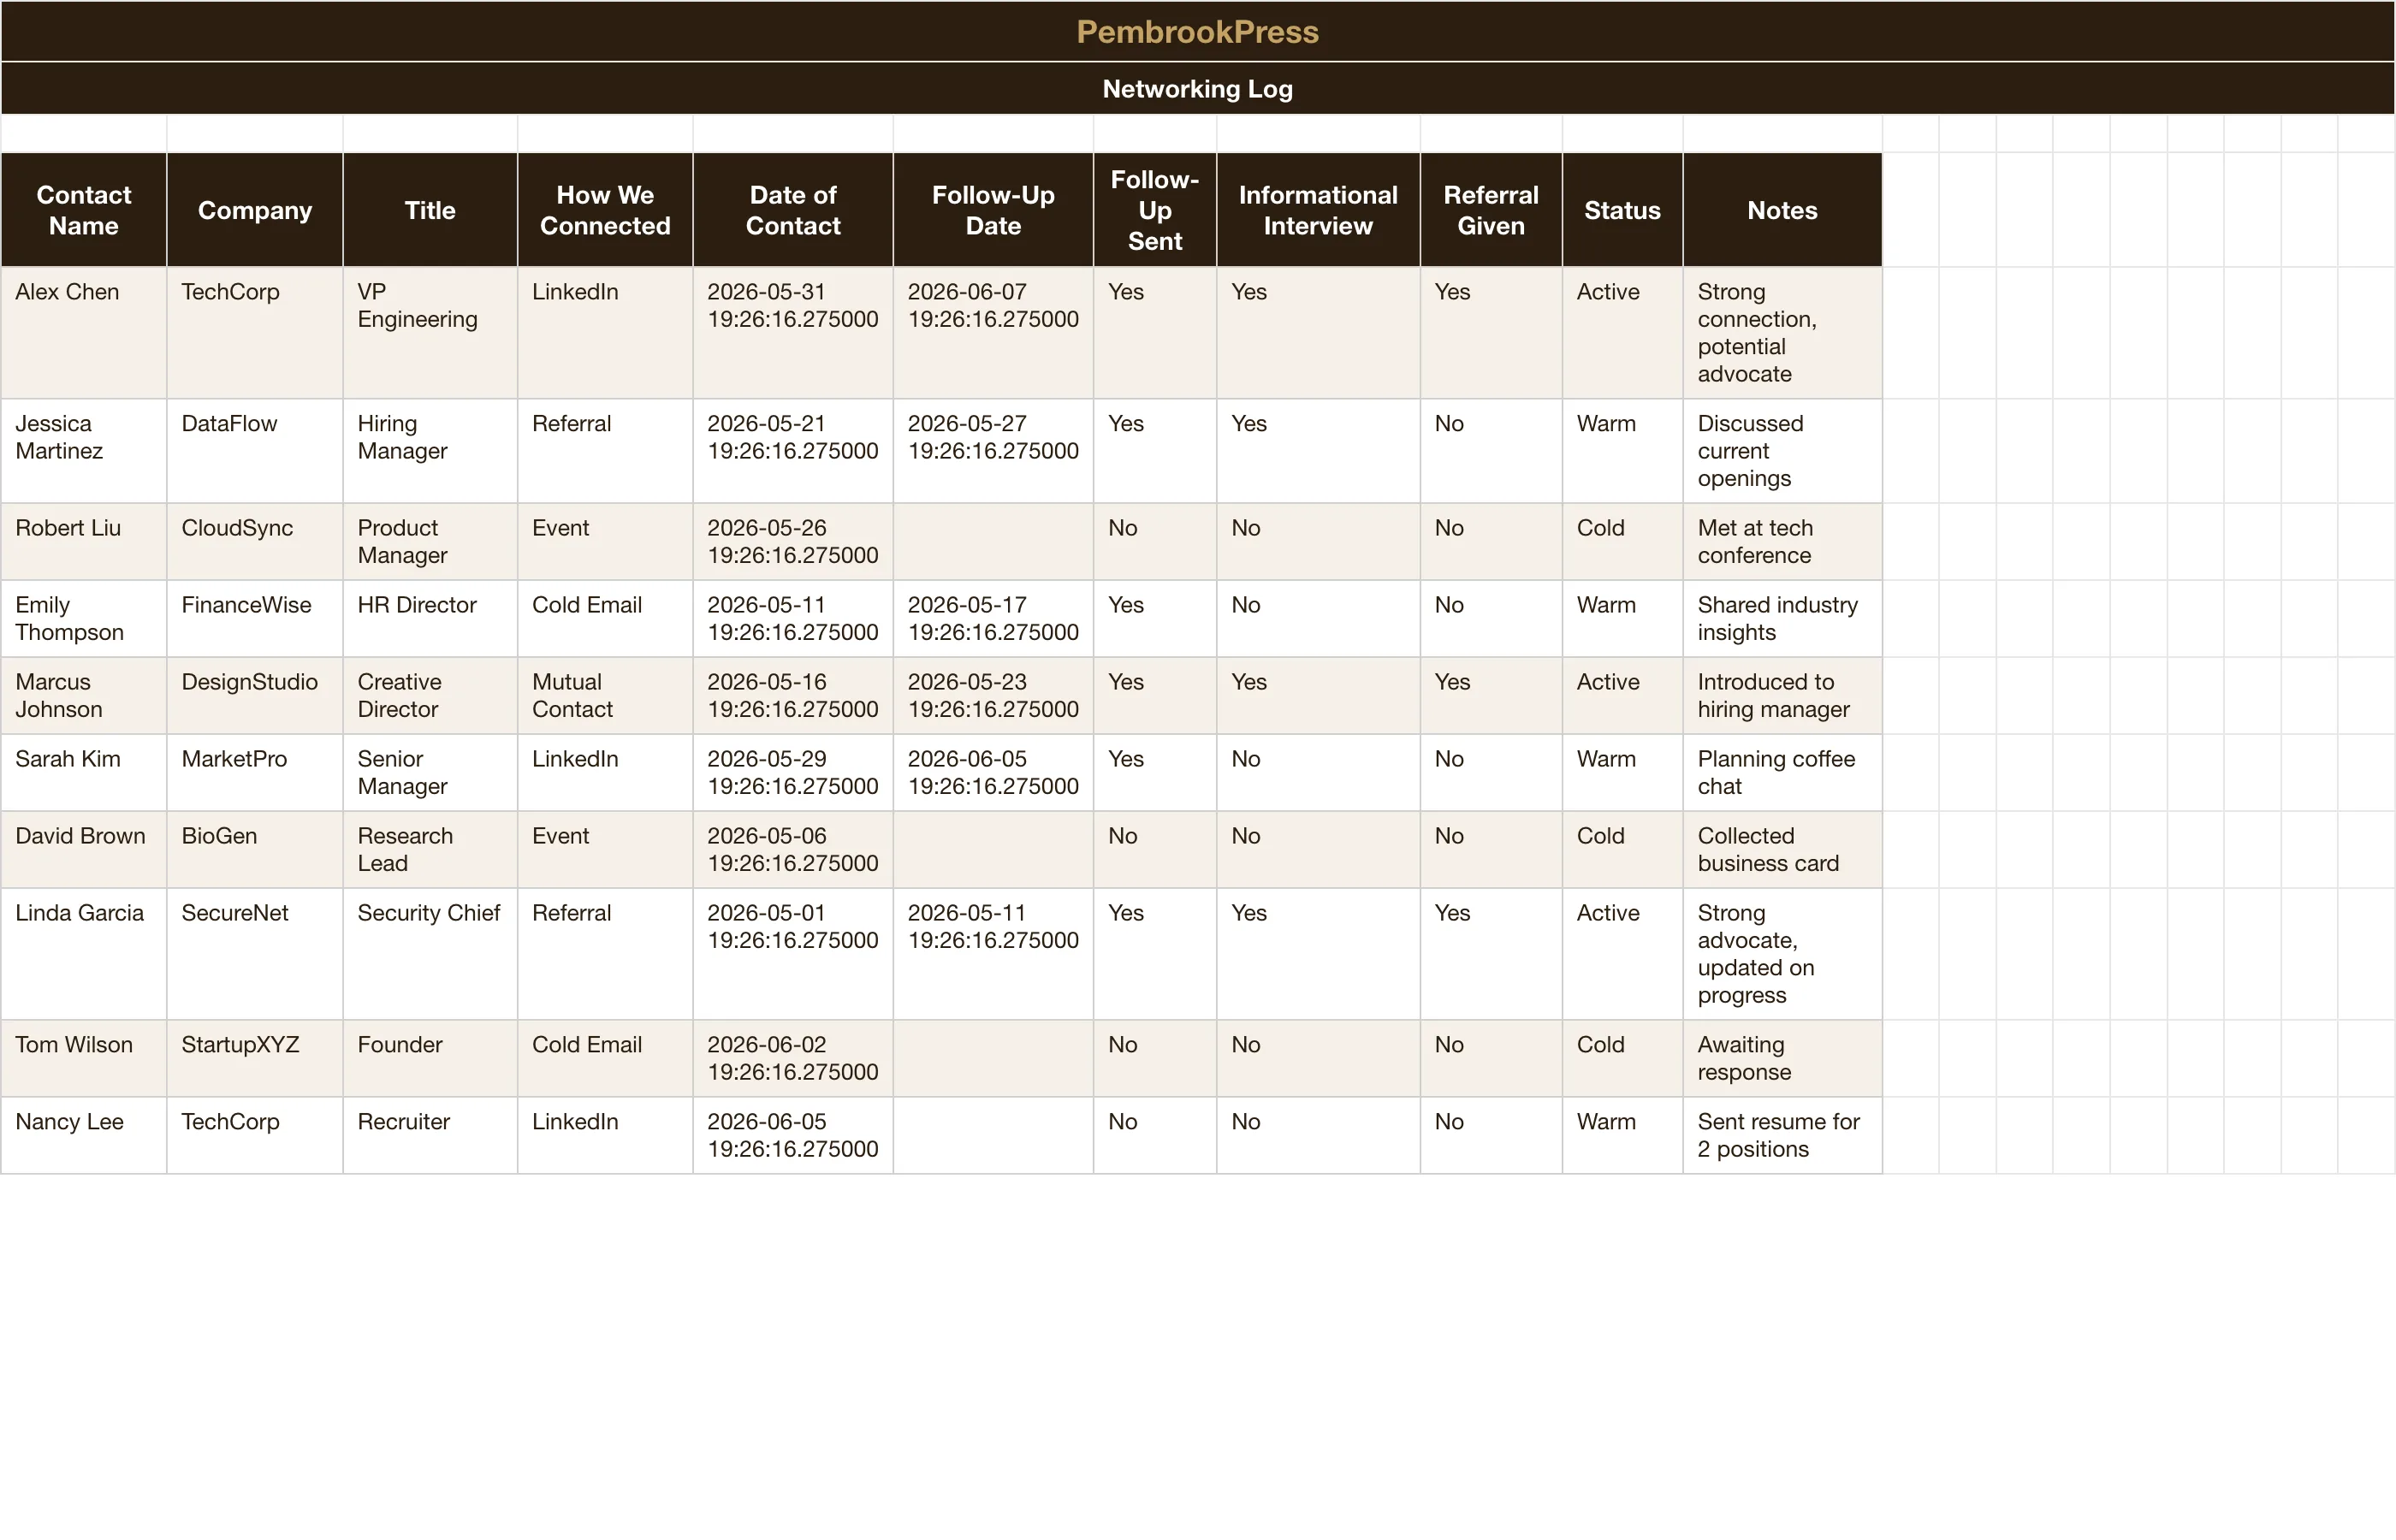The height and width of the screenshot is (1540, 2396).
Task: Select the CloudSync company cell
Action: point(255,542)
